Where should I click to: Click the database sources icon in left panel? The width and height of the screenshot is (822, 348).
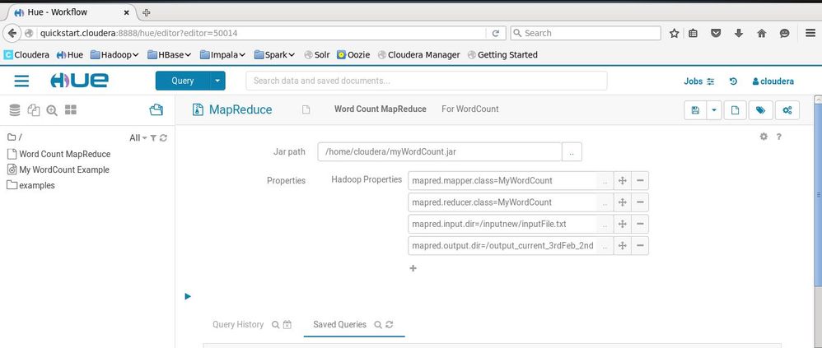14,110
